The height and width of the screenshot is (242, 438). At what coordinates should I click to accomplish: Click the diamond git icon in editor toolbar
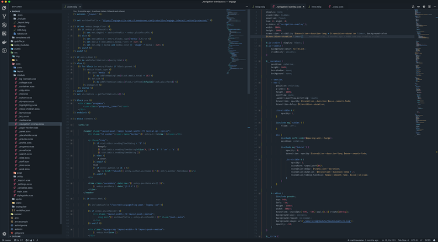pos(424,6)
